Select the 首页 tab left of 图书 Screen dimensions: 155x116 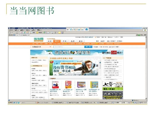click(x=50, y=41)
